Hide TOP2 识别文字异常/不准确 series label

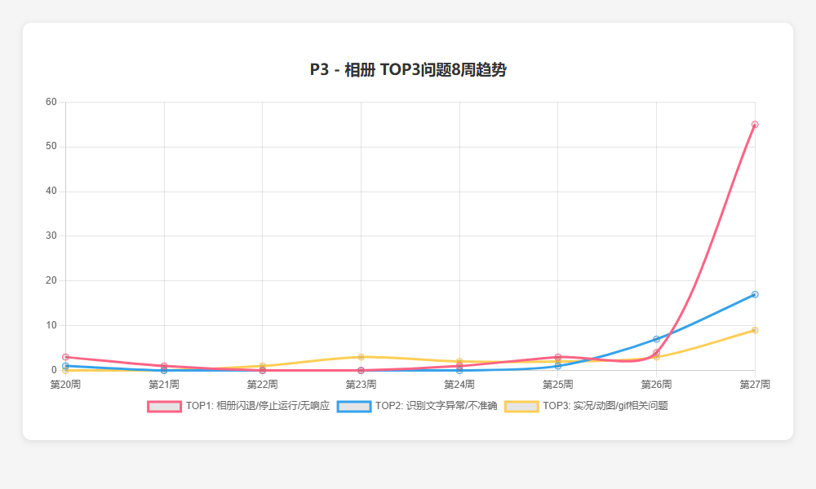tap(436, 406)
